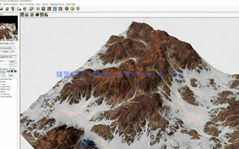The height and width of the screenshot is (149, 239).
Task: Click the Shade button under the preview
Action: coord(6,43)
